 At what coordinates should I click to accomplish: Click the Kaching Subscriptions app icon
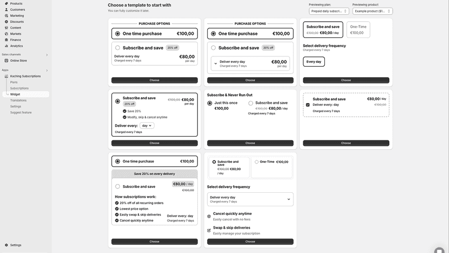pyautogui.click(x=7, y=76)
